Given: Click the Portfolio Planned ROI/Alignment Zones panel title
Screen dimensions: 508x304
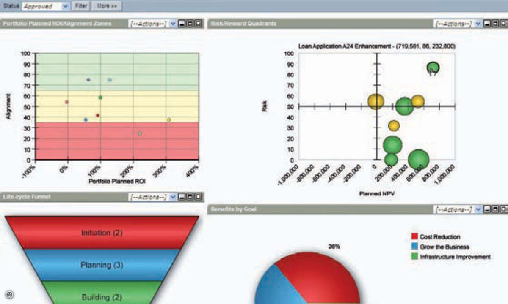Looking at the screenshot, I should pyautogui.click(x=57, y=24).
